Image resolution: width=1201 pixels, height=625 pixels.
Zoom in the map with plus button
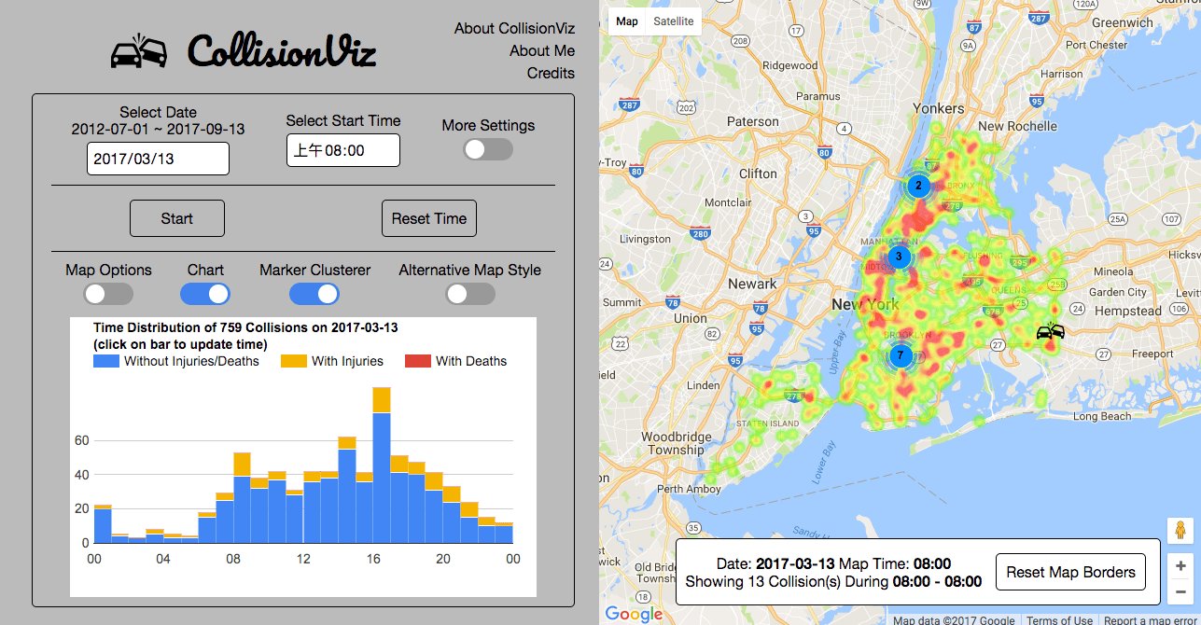pyautogui.click(x=1180, y=565)
